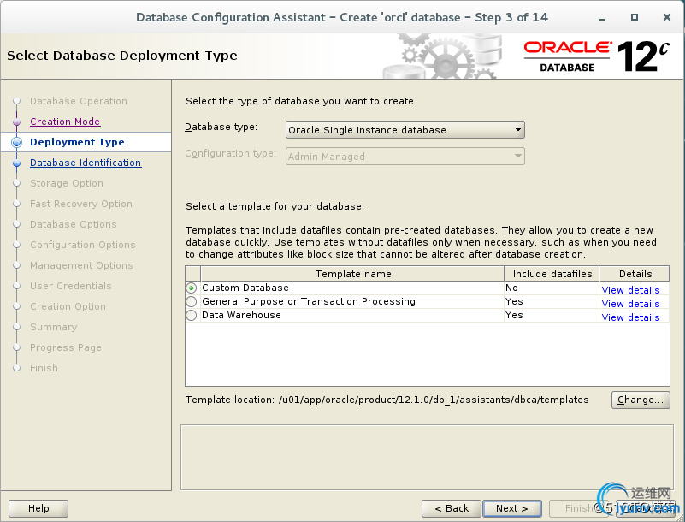Select the Deployment Type step
Image resolution: width=685 pixels, height=522 pixels.
[x=77, y=142]
